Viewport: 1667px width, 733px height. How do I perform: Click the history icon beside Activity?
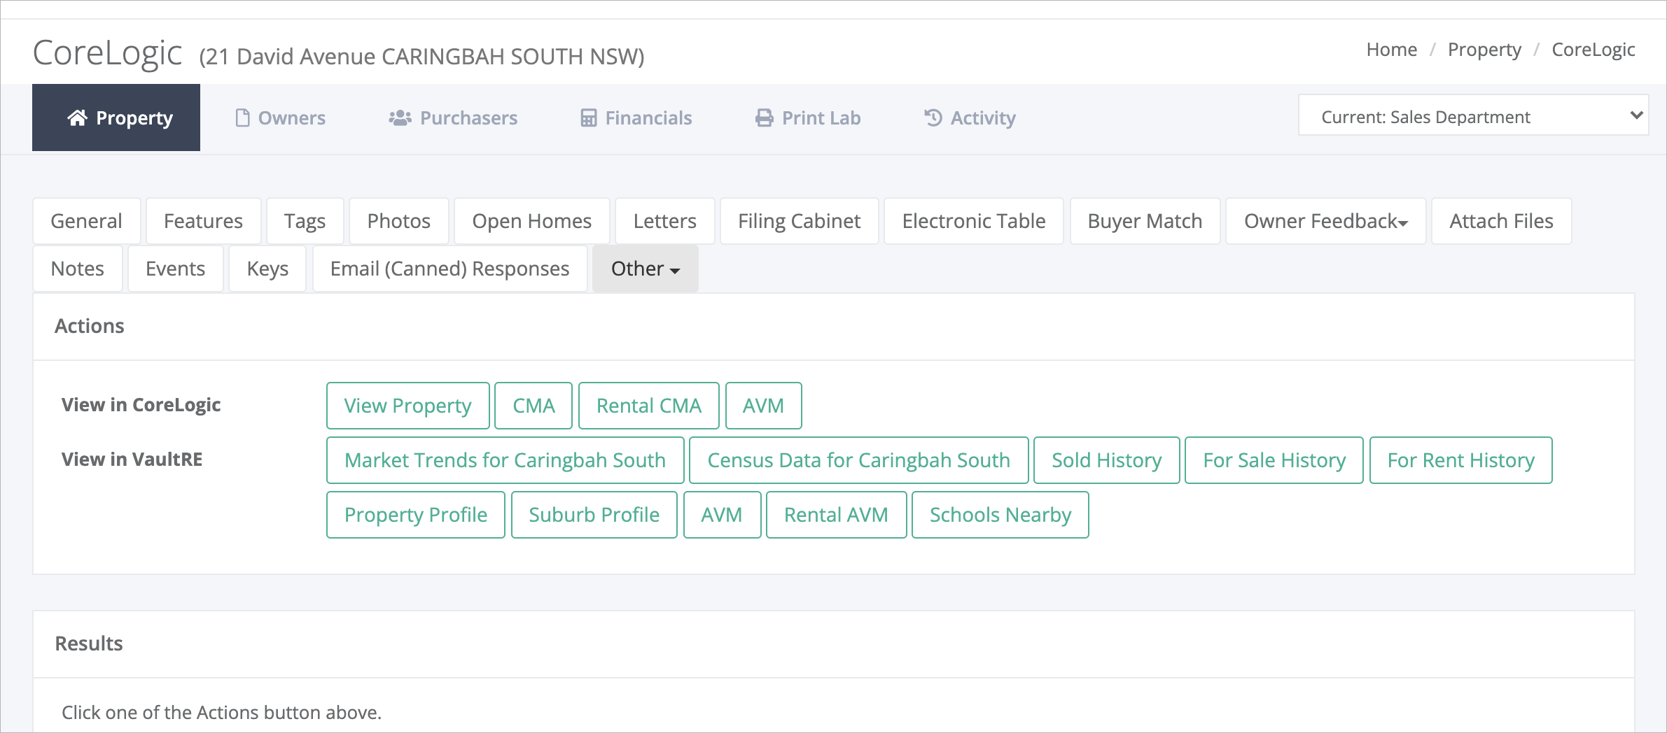933,118
